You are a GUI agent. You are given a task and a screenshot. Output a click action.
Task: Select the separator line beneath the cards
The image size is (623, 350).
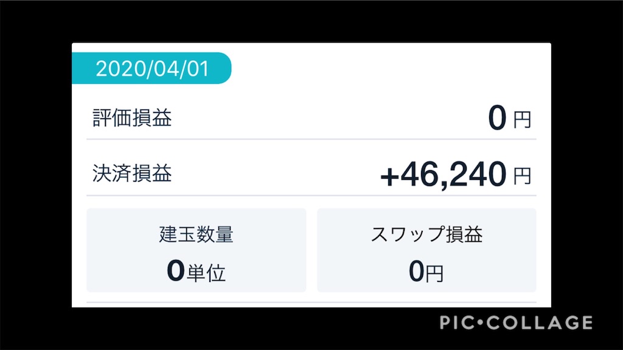click(311, 300)
